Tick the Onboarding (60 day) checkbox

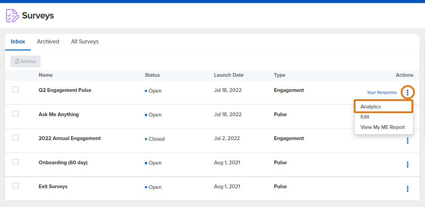coord(15,162)
